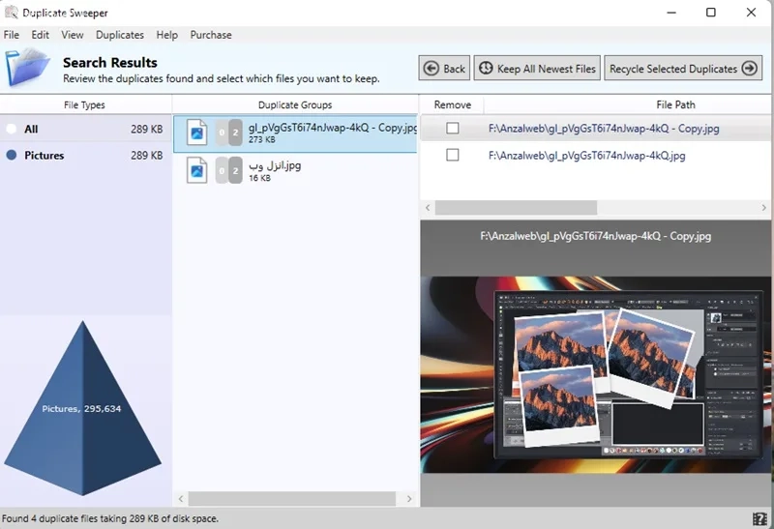Click the Back arrow icon
The height and width of the screenshot is (529, 774).
click(x=431, y=68)
